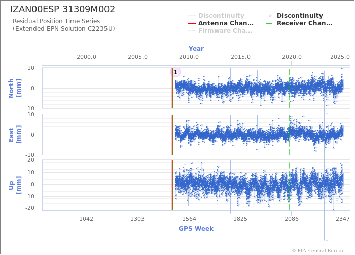Click the red Antenna Change legend line
The image size is (355, 255).
click(192, 23)
